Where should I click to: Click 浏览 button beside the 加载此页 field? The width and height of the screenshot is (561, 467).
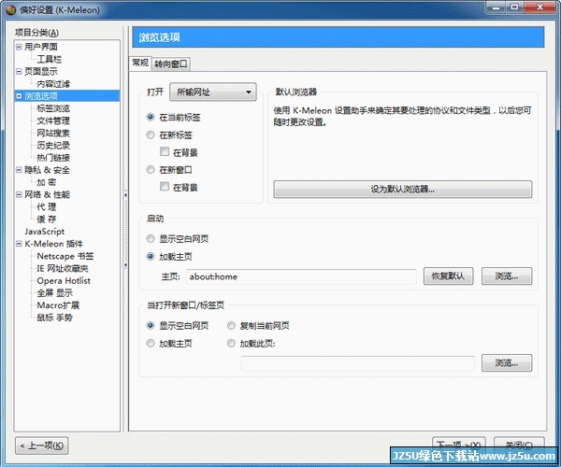coord(507,363)
